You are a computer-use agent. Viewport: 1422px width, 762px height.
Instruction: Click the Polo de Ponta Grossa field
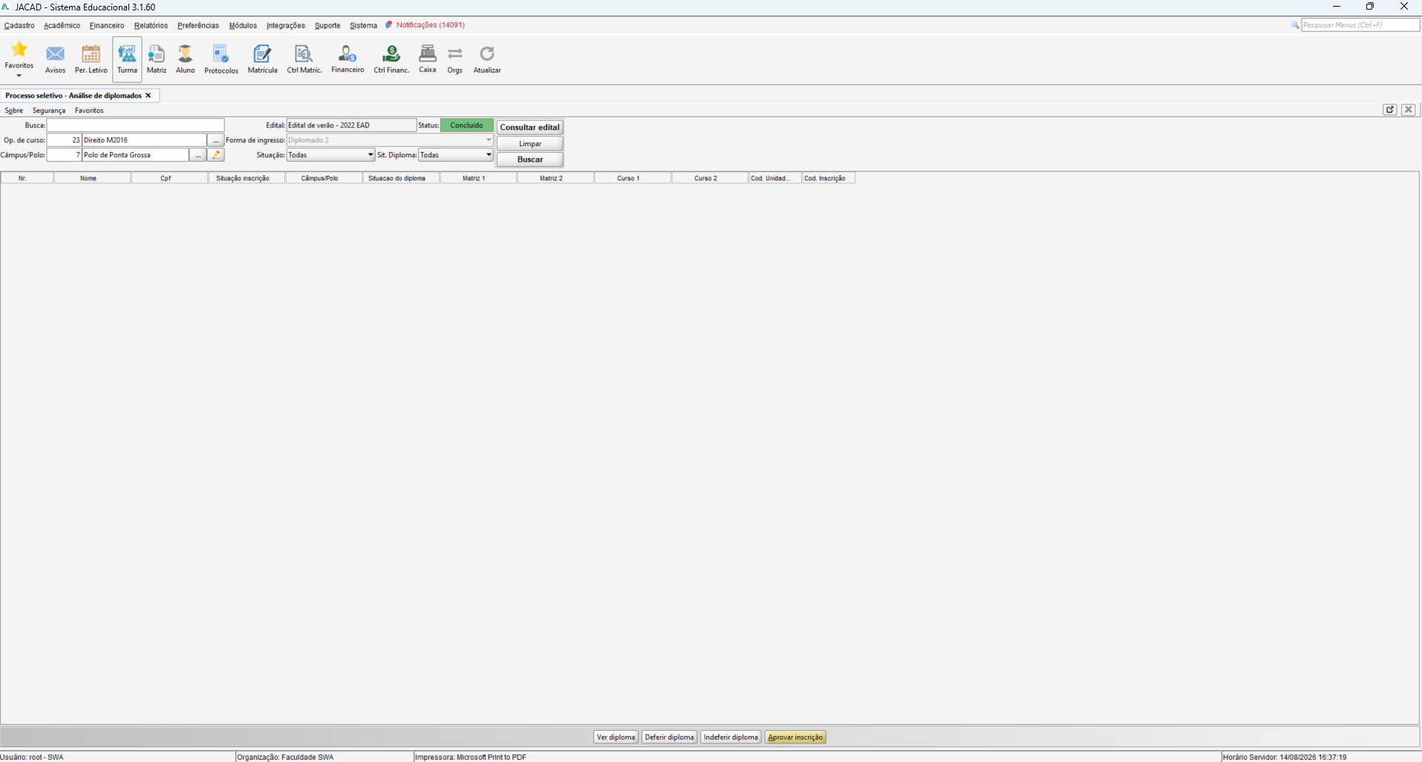(135, 155)
